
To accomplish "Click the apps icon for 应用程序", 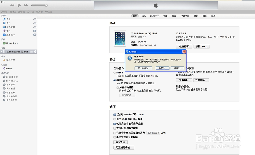I will coord(4,35).
